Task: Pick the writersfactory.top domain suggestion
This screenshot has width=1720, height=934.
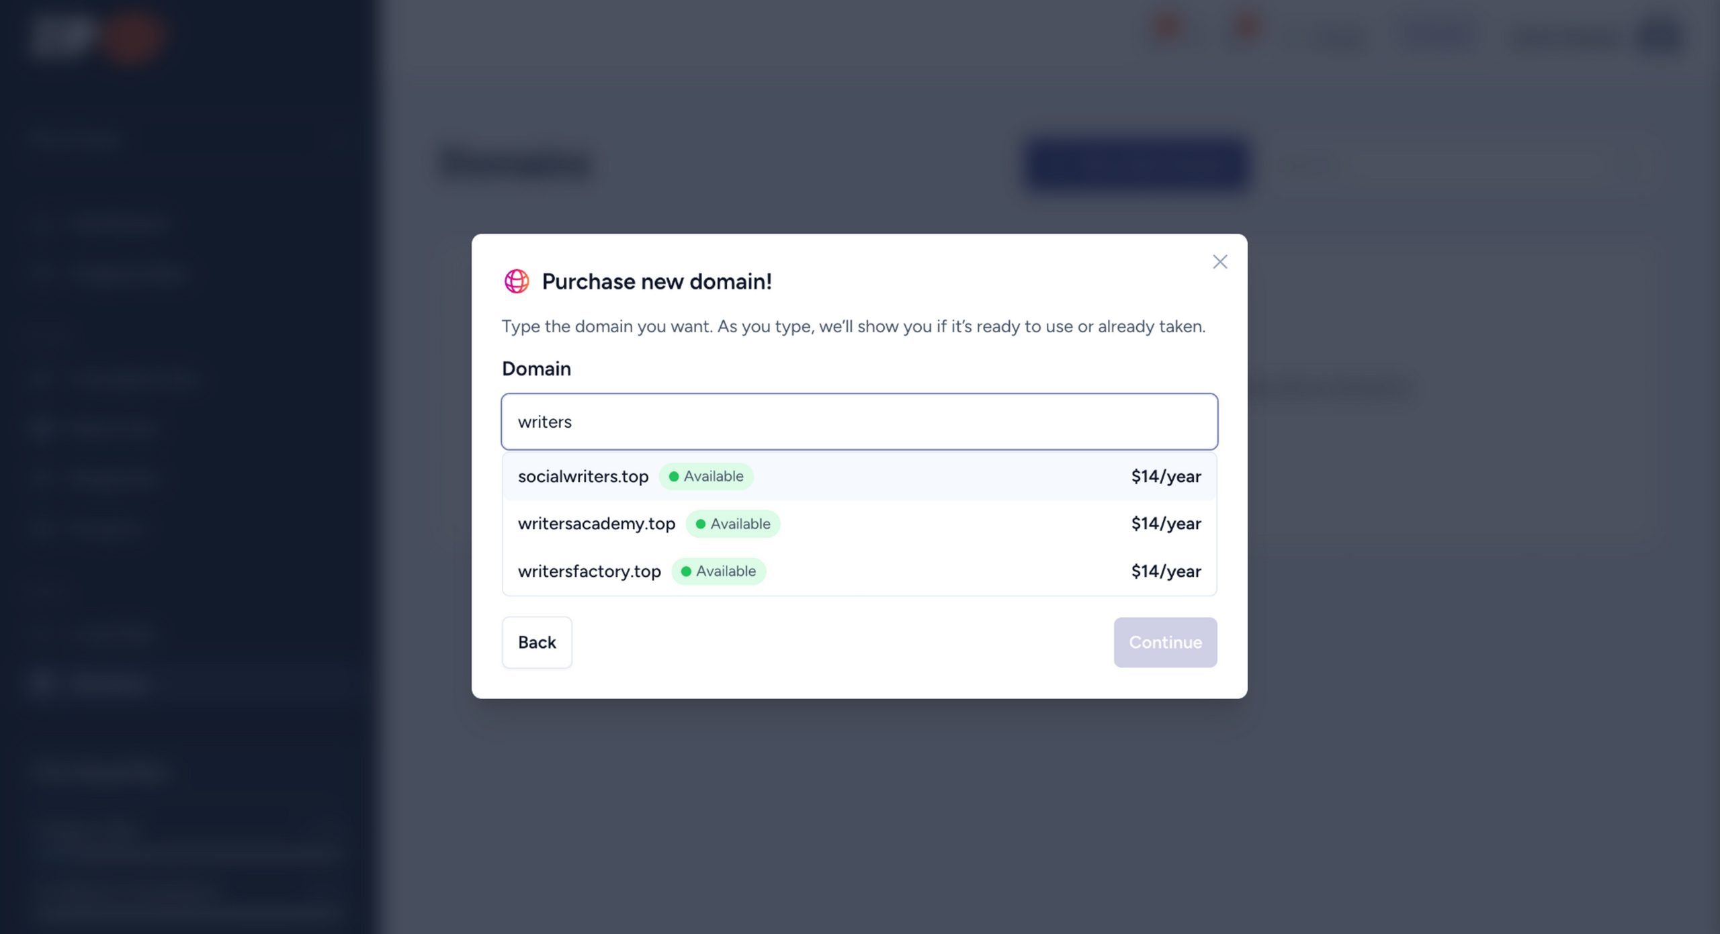Action: 589,571
